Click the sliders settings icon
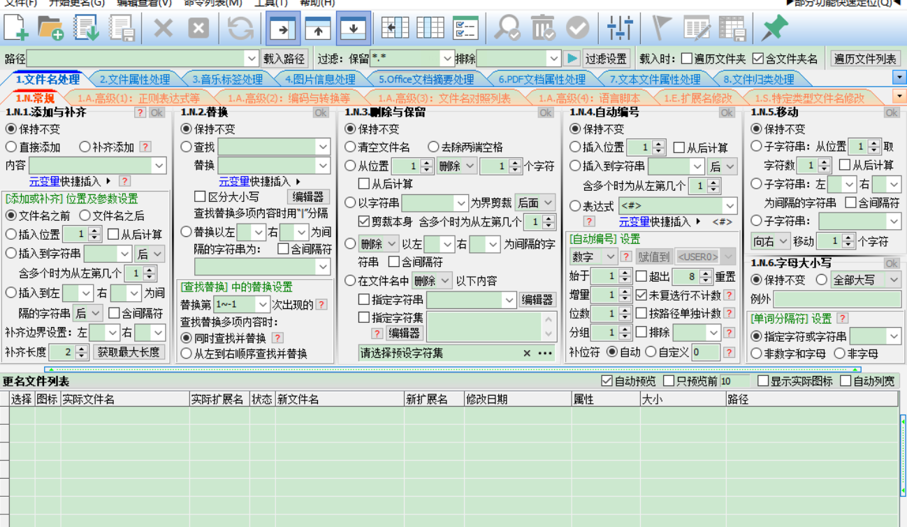907x527 pixels. pyautogui.click(x=619, y=28)
